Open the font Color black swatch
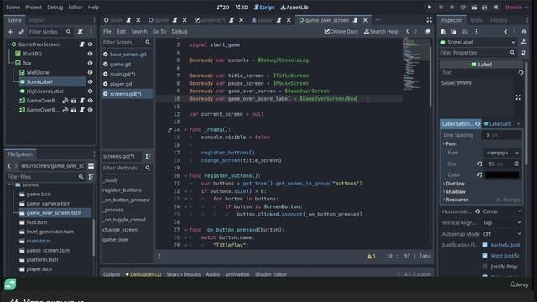 [502, 175]
